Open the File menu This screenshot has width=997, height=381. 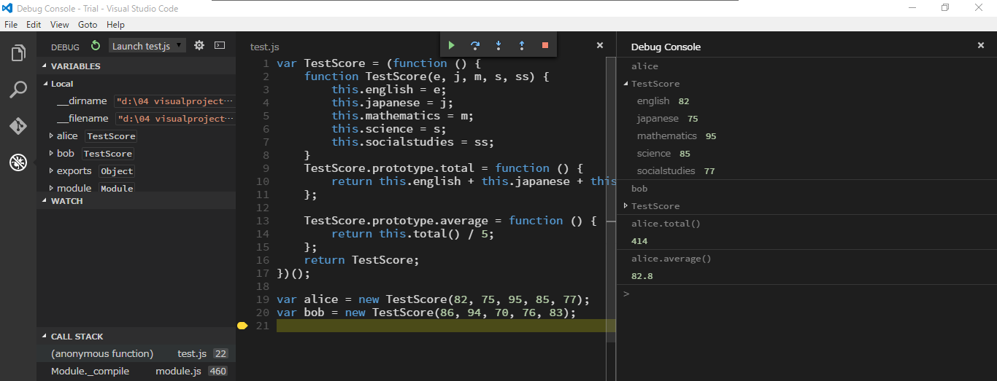coord(11,24)
